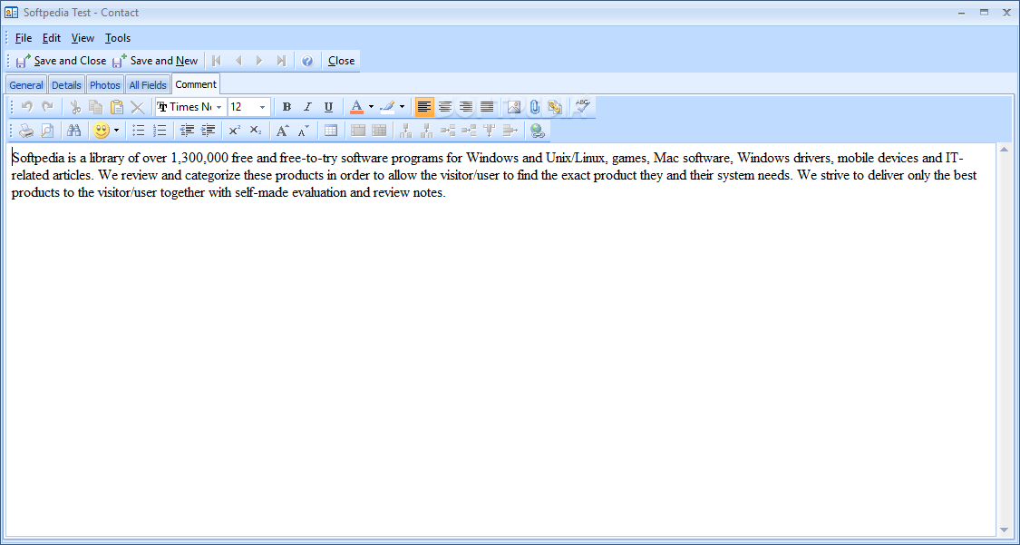Turn on center text alignment
This screenshot has width=1020, height=545.
[445, 107]
